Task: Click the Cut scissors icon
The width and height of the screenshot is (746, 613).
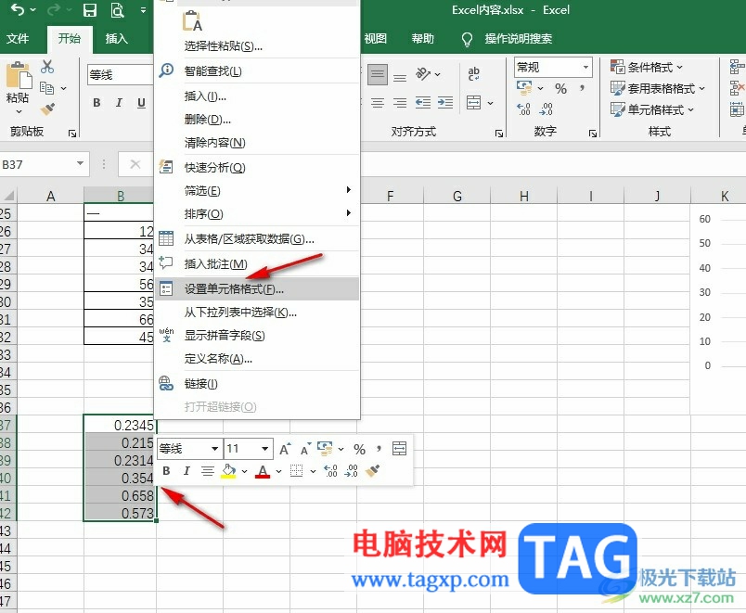Action: tap(46, 67)
